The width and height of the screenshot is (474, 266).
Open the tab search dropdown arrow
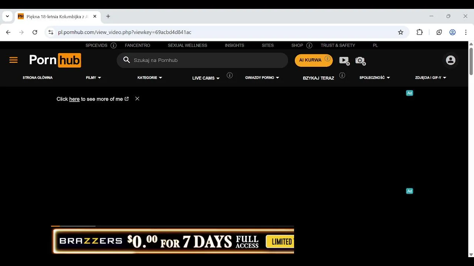tap(7, 16)
